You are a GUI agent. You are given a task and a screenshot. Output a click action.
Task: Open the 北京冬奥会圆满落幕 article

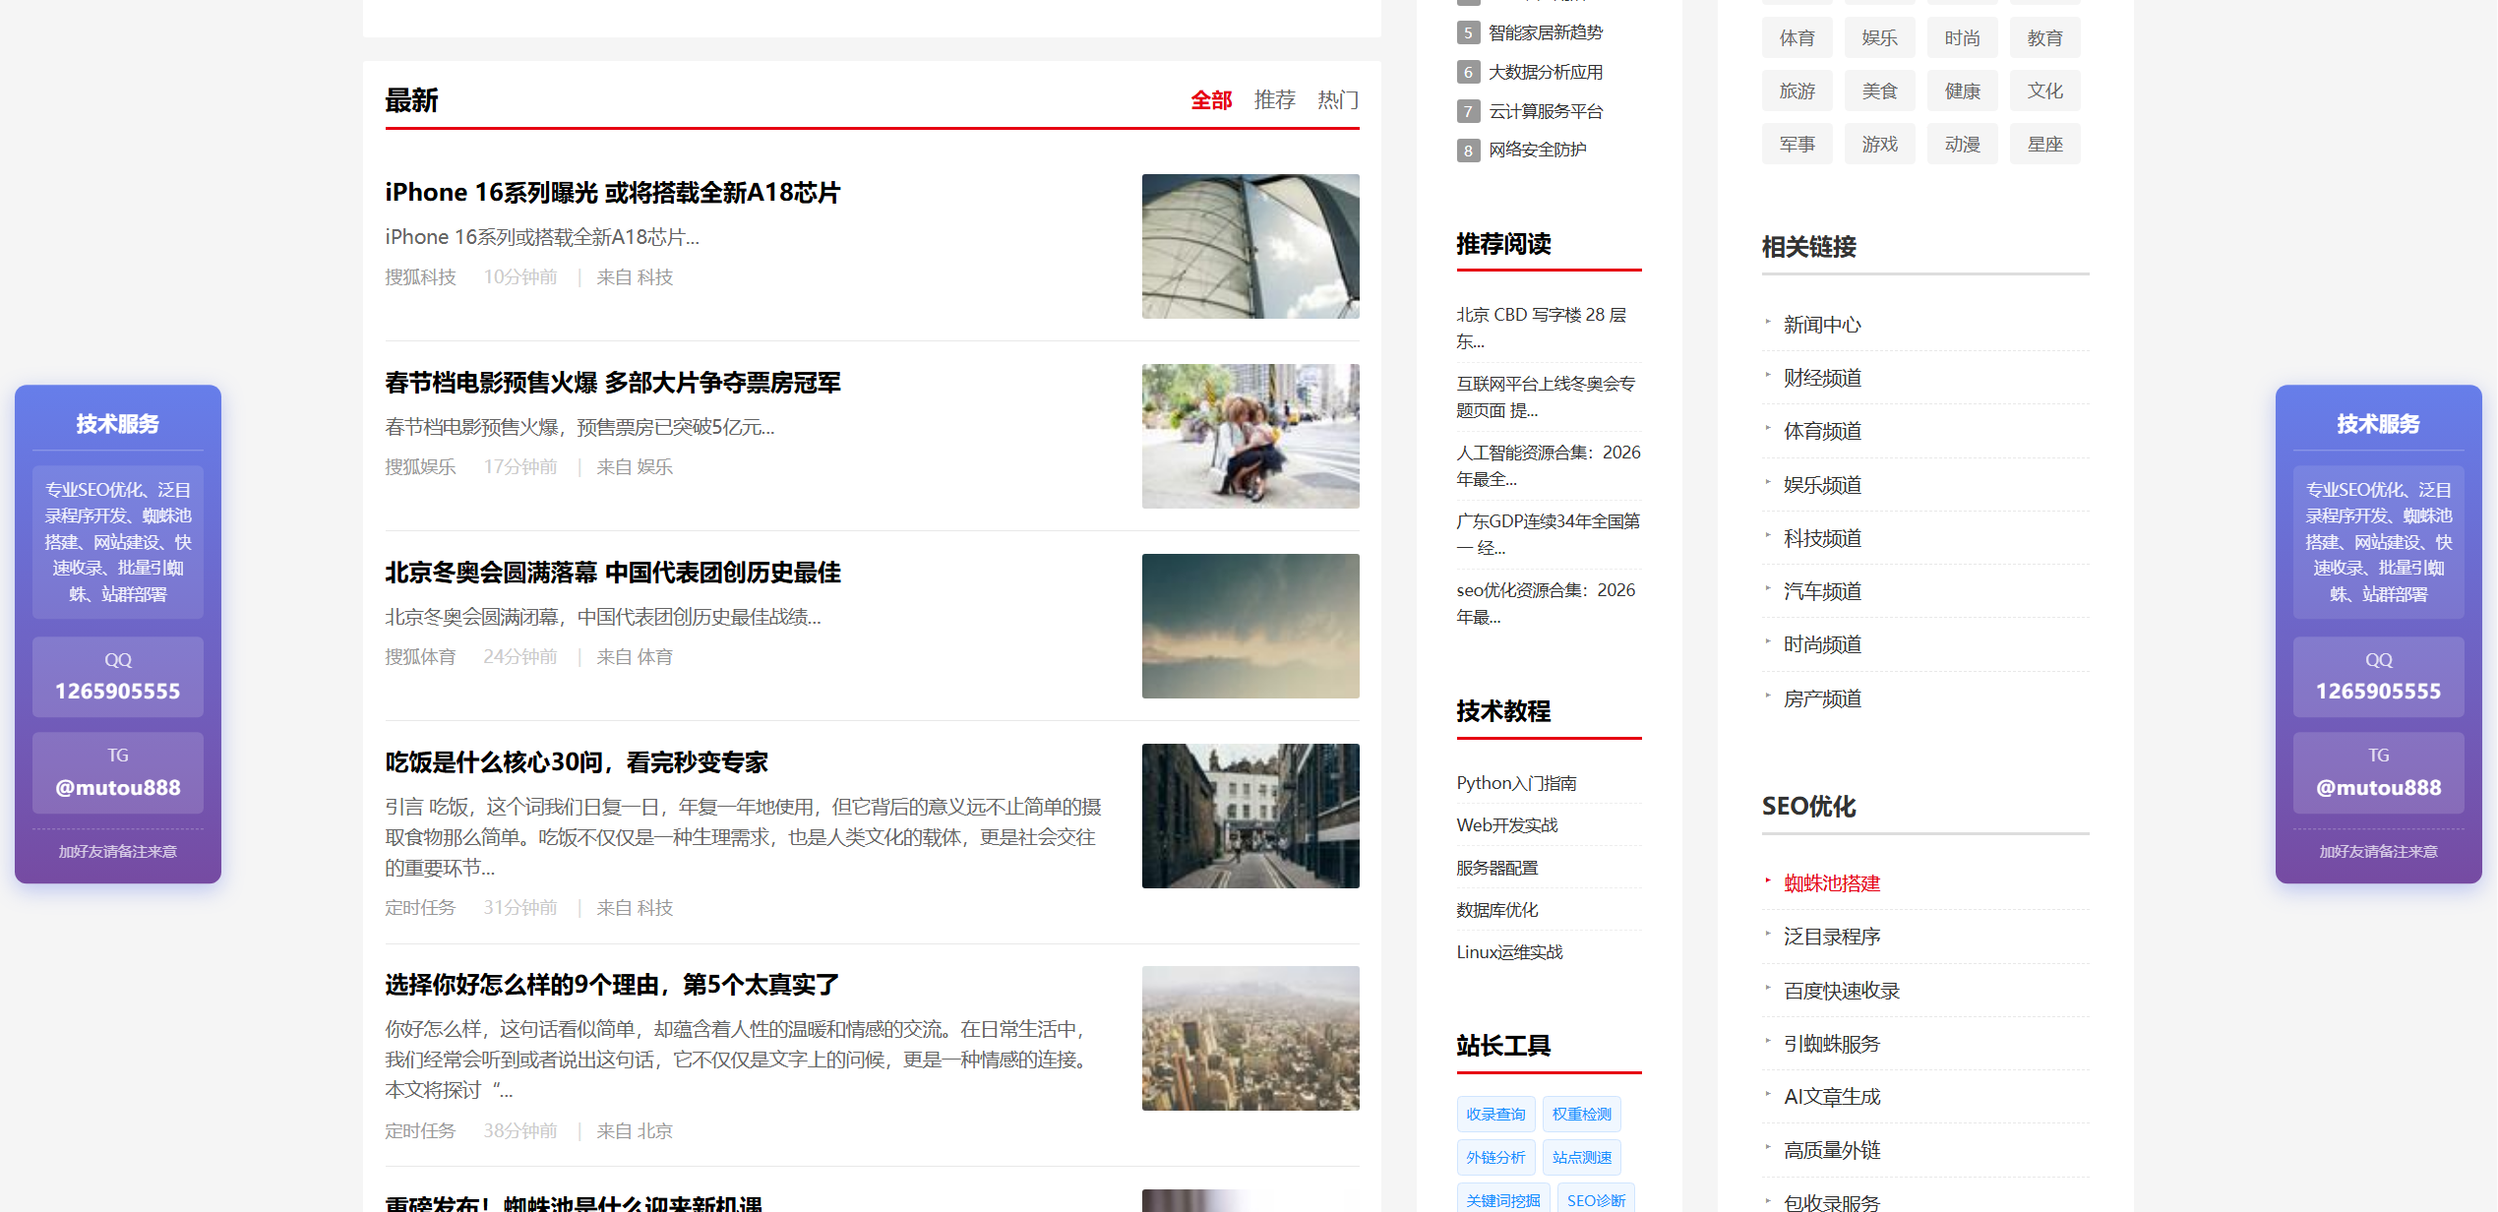(612, 572)
